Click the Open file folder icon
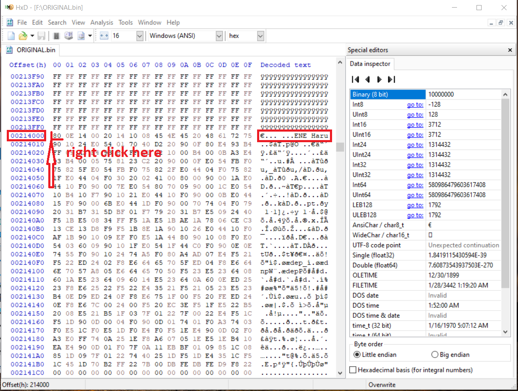518x391 pixels. pyautogui.click(x=23, y=36)
